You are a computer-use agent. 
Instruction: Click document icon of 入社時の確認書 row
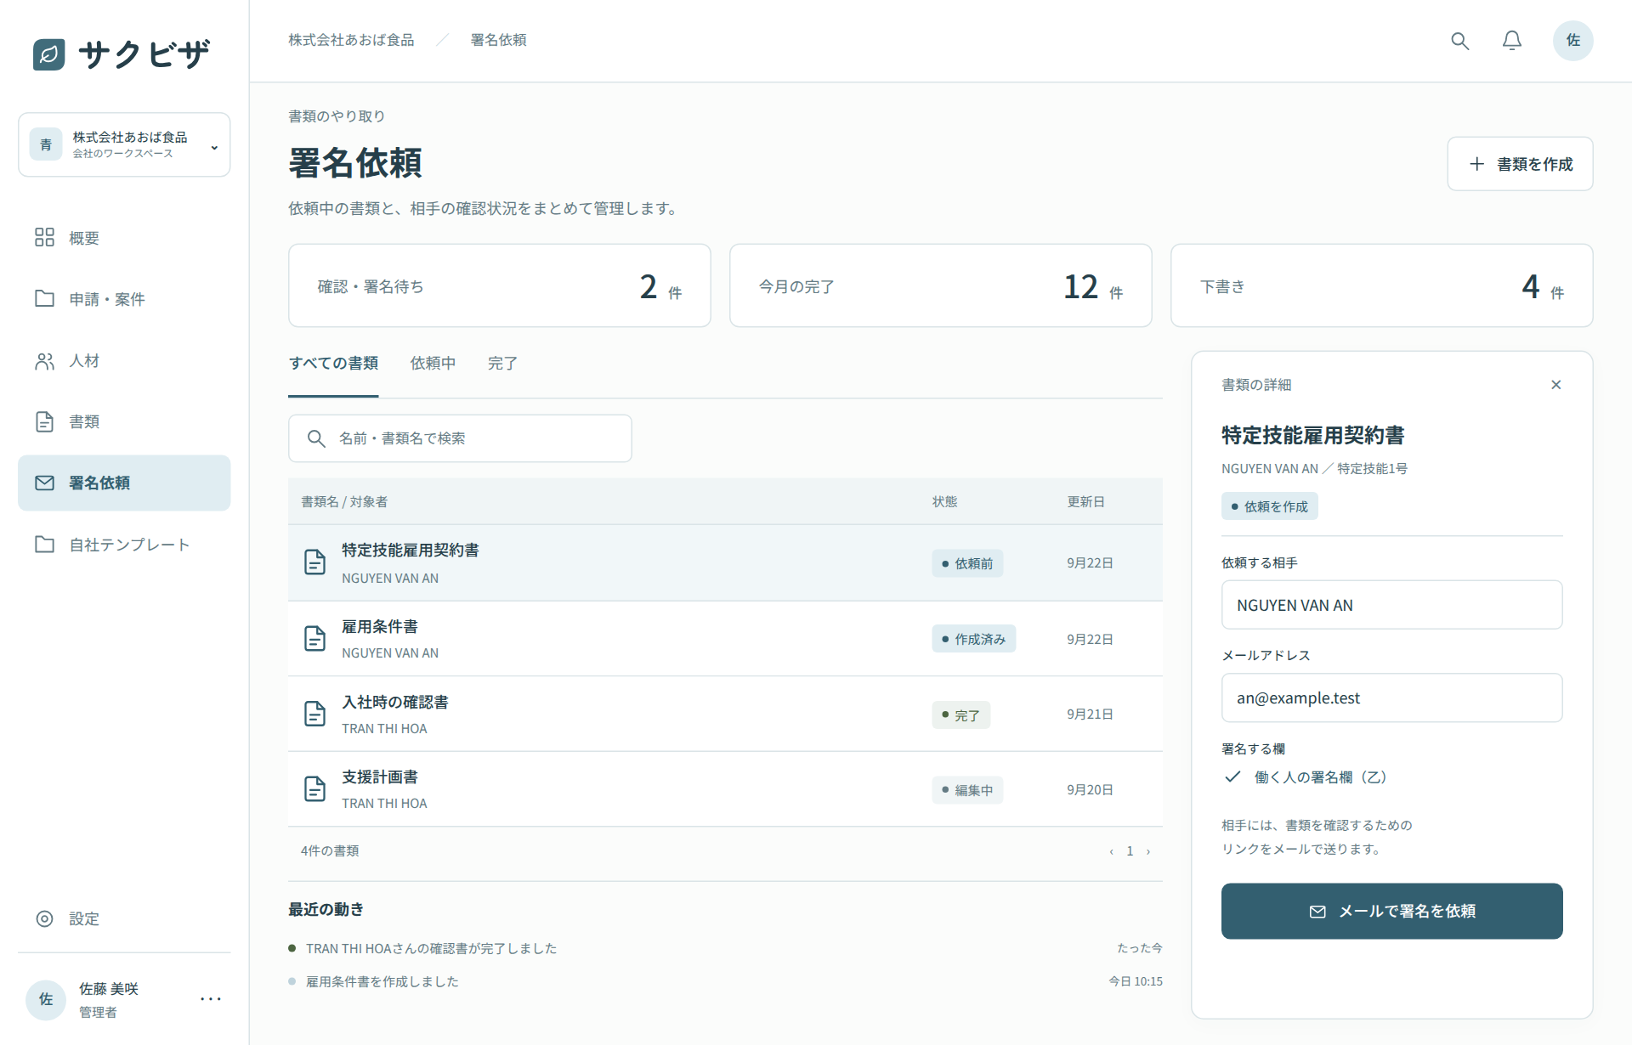[x=314, y=714]
